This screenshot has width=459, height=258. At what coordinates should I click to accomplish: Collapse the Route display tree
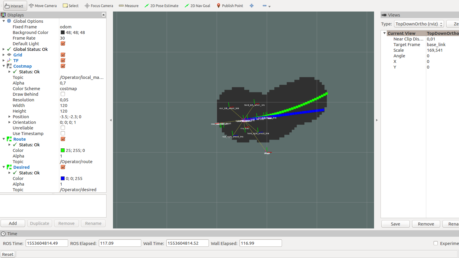4,139
